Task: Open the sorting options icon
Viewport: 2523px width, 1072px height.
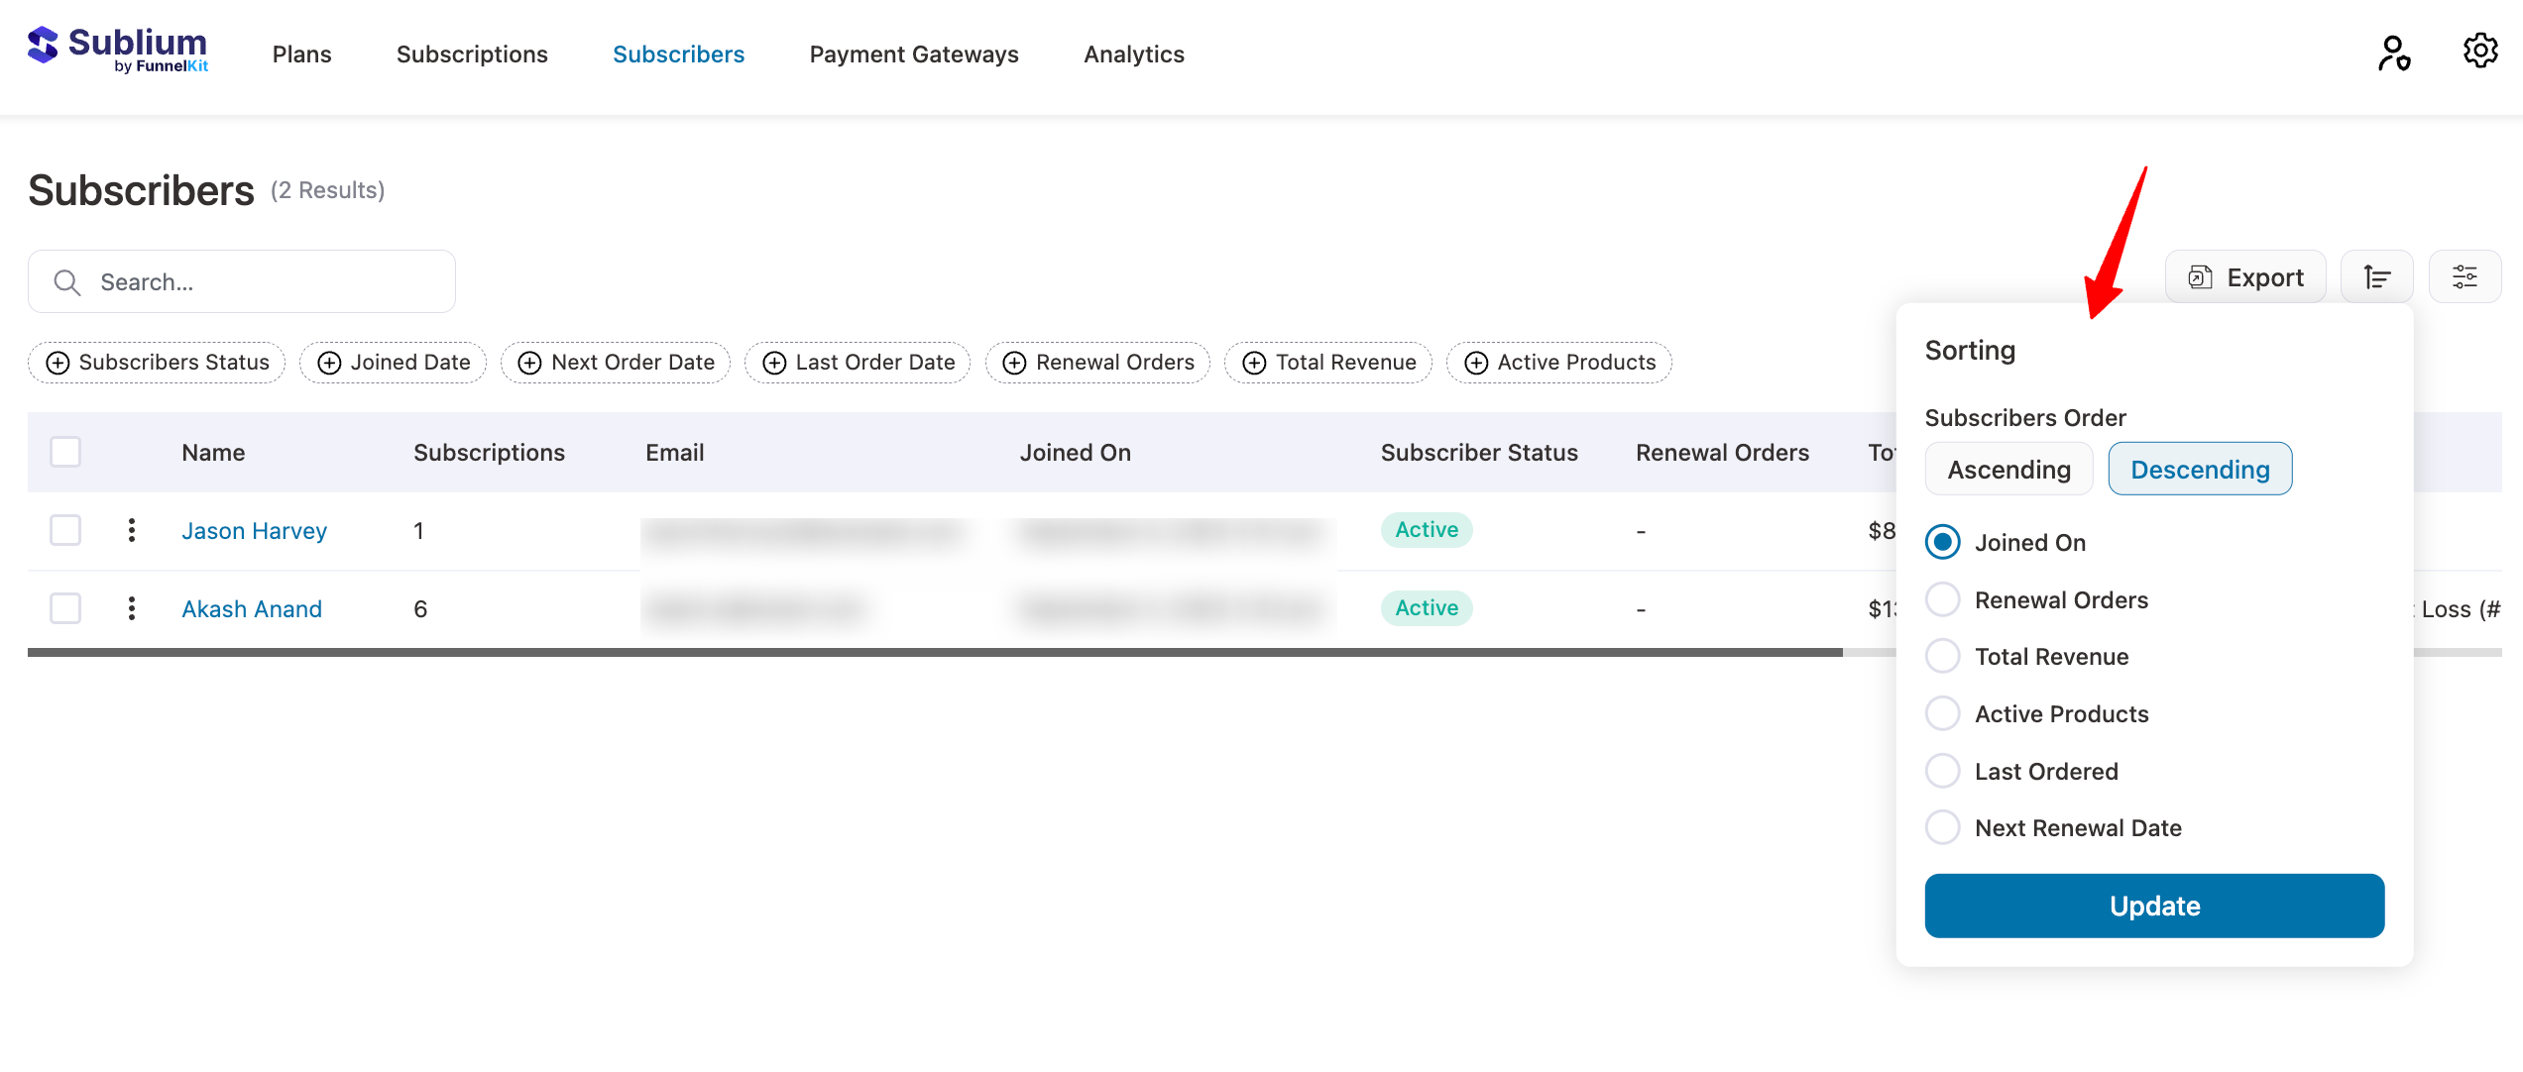Action: pyautogui.click(x=2376, y=276)
